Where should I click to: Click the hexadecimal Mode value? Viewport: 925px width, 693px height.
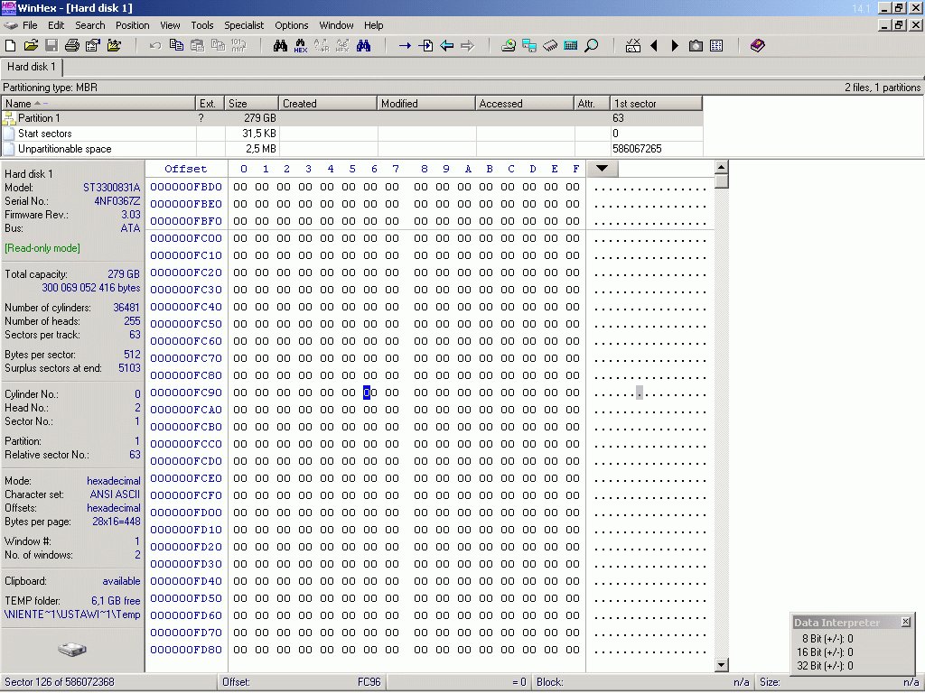pyautogui.click(x=113, y=481)
